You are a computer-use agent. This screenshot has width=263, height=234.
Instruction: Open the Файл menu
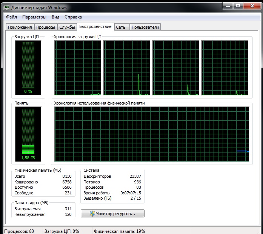(x=11, y=17)
